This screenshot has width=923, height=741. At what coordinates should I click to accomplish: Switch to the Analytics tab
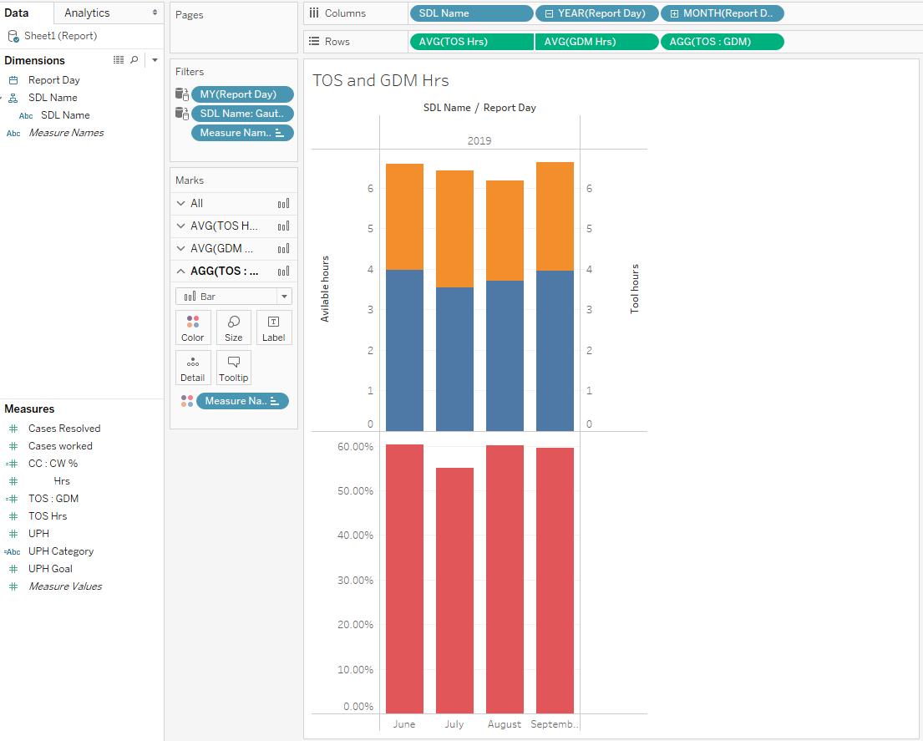87,13
